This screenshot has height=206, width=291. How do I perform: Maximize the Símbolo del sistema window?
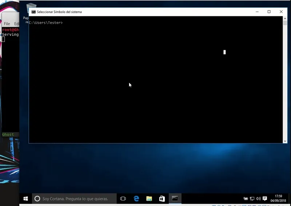point(269,12)
